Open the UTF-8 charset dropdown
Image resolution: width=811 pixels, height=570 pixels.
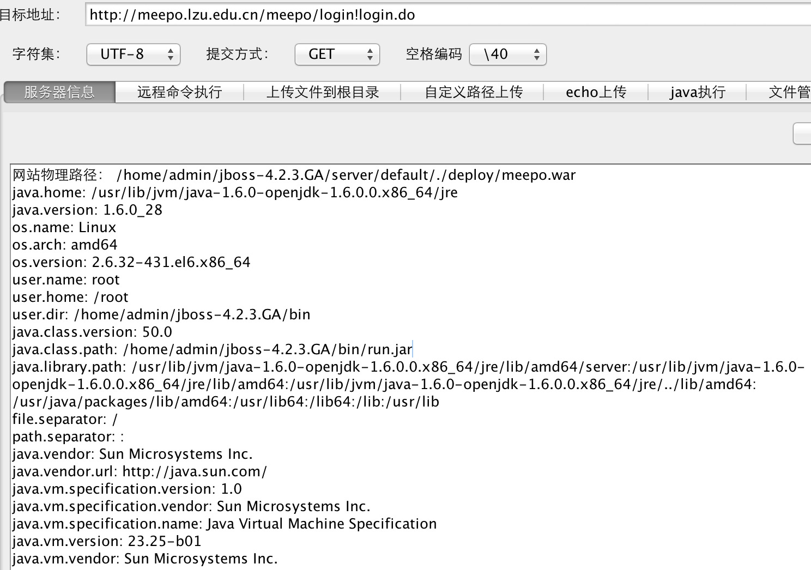tap(134, 54)
